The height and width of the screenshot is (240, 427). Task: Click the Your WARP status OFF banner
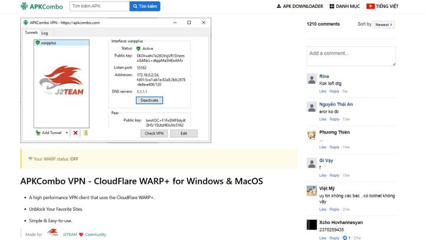159,159
